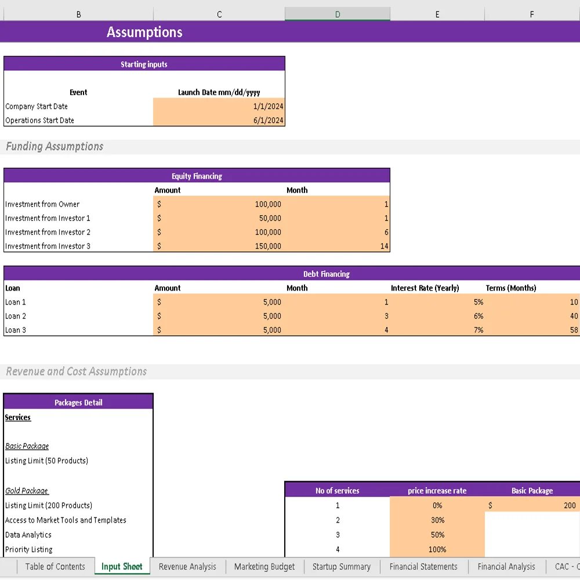Screen dimensions: 580x580
Task: Select the Basic Package $200 price cell
Action: point(532,505)
